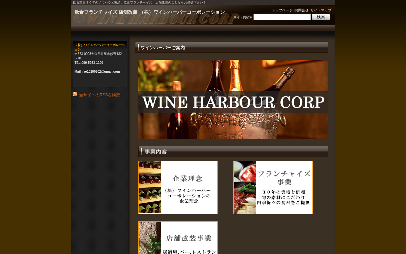Screen dimensions: 406x254
Task: Click the orange RSS feed icon
Action: pos(75,94)
